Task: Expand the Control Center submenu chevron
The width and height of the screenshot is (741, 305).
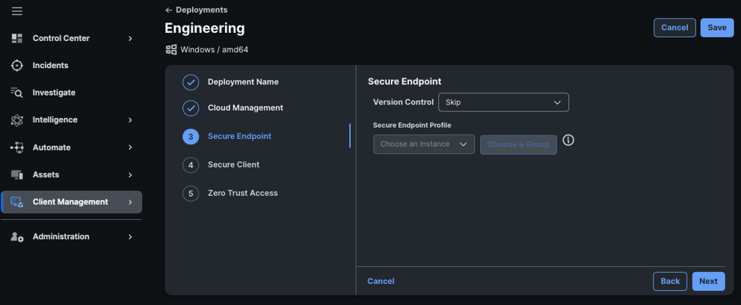Action: coord(130,38)
